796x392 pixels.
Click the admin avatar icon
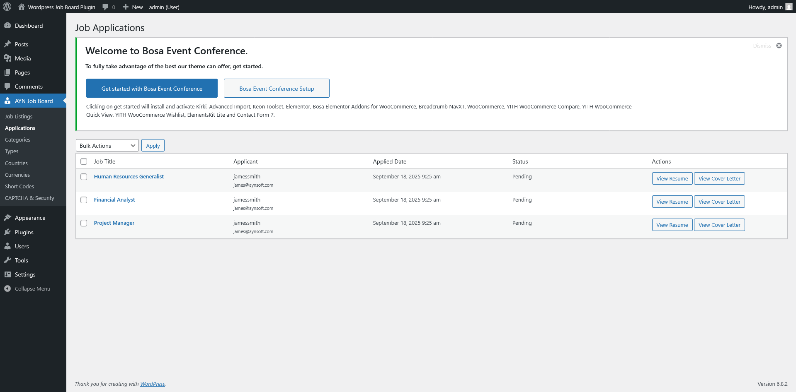point(789,7)
